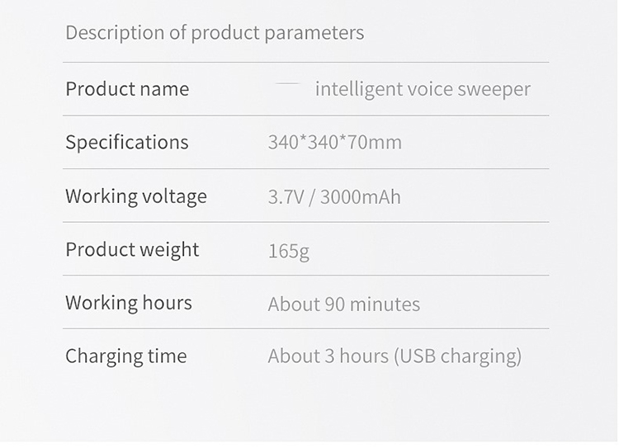Click the 'Description of product parameters' heading
The width and height of the screenshot is (619, 448).
pyautogui.click(x=215, y=33)
